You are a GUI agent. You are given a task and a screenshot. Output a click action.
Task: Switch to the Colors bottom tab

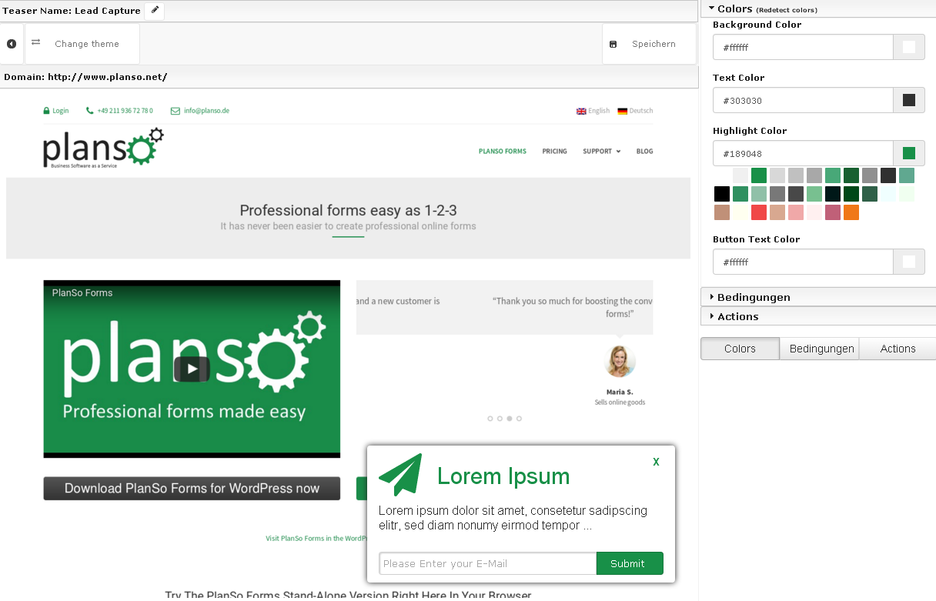740,349
